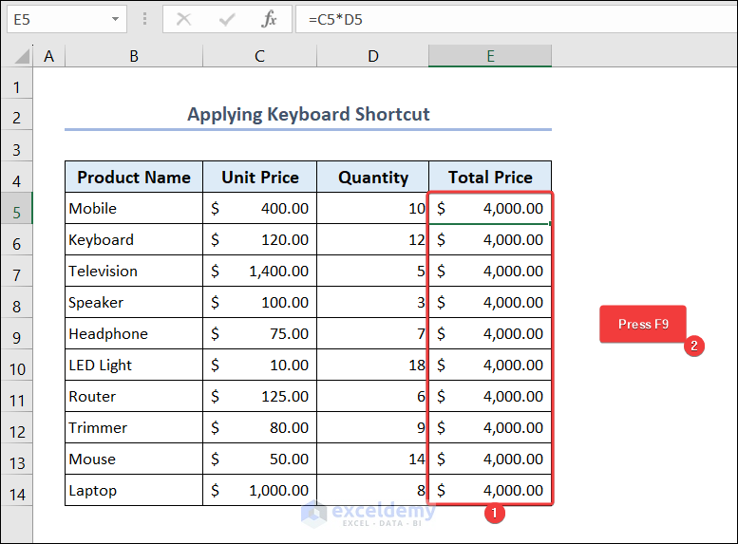Select column B header
Viewport: 738px width, 544px height.
pos(134,57)
